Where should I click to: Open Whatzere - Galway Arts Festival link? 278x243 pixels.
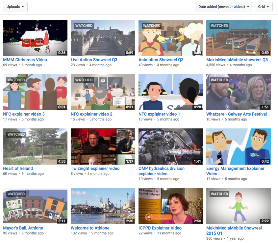236,114
